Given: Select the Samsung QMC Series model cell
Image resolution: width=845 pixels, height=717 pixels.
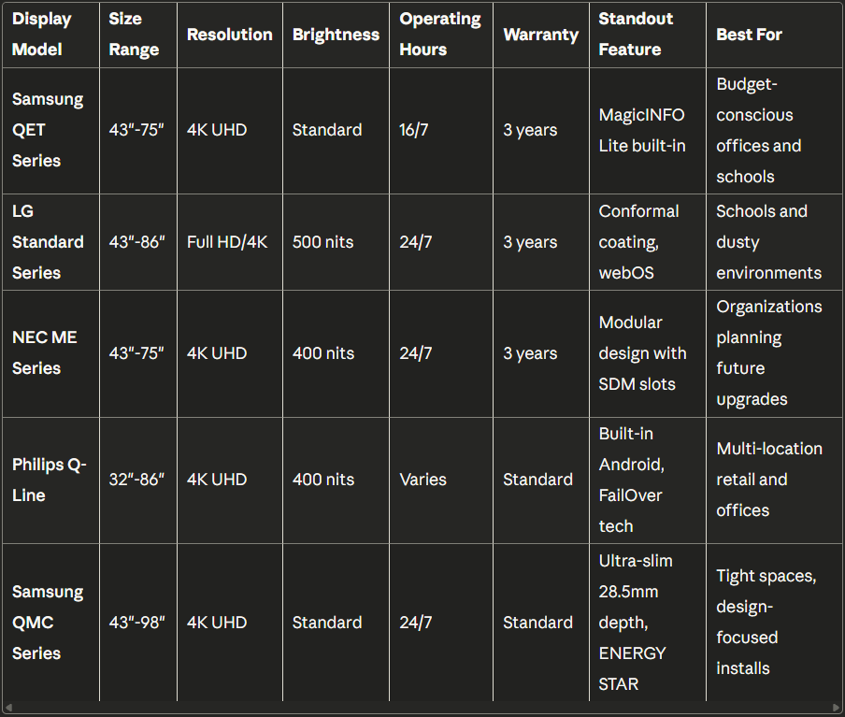Looking at the screenshot, I should (x=48, y=623).
